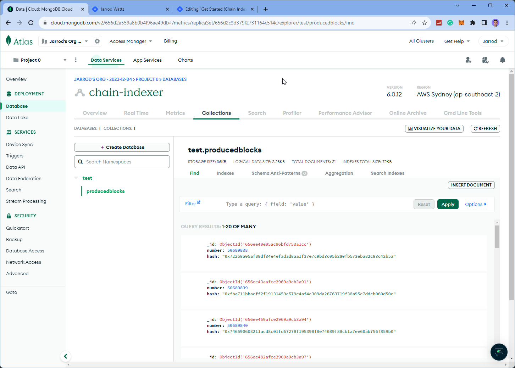This screenshot has height=368, width=515.
Task: Click the query results scrollbar thumb
Action: [497, 236]
